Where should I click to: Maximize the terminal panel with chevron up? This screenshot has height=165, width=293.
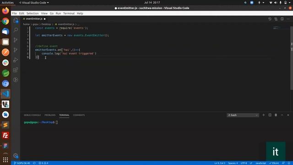tap(282, 115)
